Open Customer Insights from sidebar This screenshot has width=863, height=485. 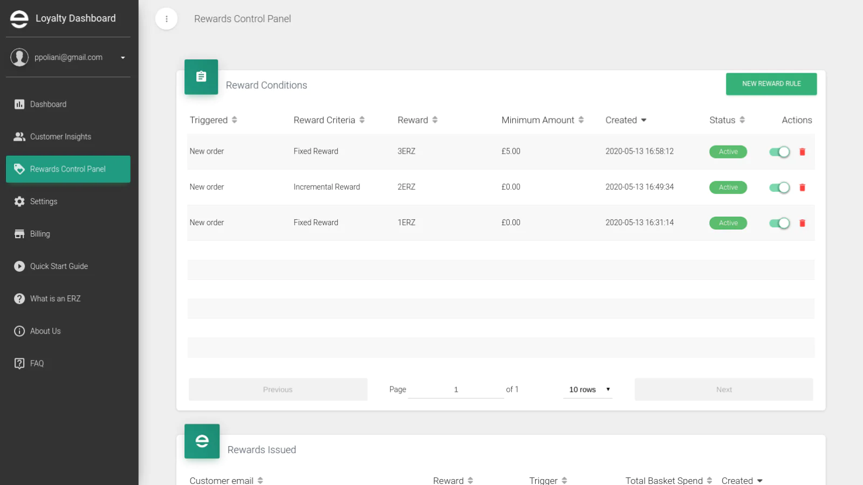60,137
